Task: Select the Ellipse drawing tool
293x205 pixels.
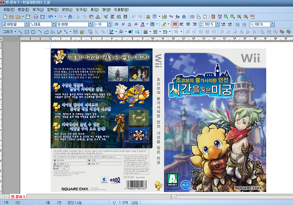Action: (33, 32)
